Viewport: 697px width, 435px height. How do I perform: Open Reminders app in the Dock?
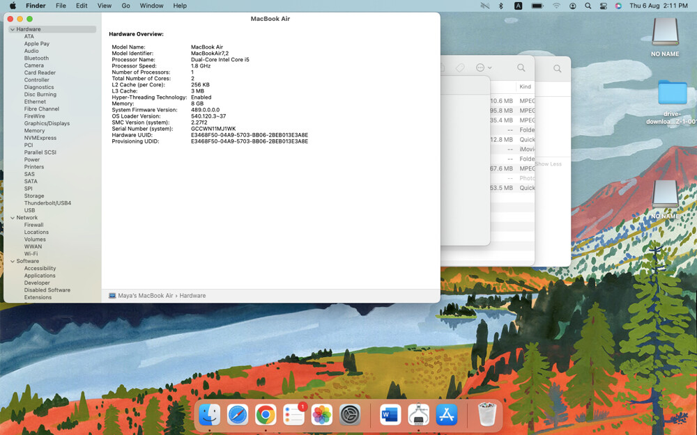[294, 415]
